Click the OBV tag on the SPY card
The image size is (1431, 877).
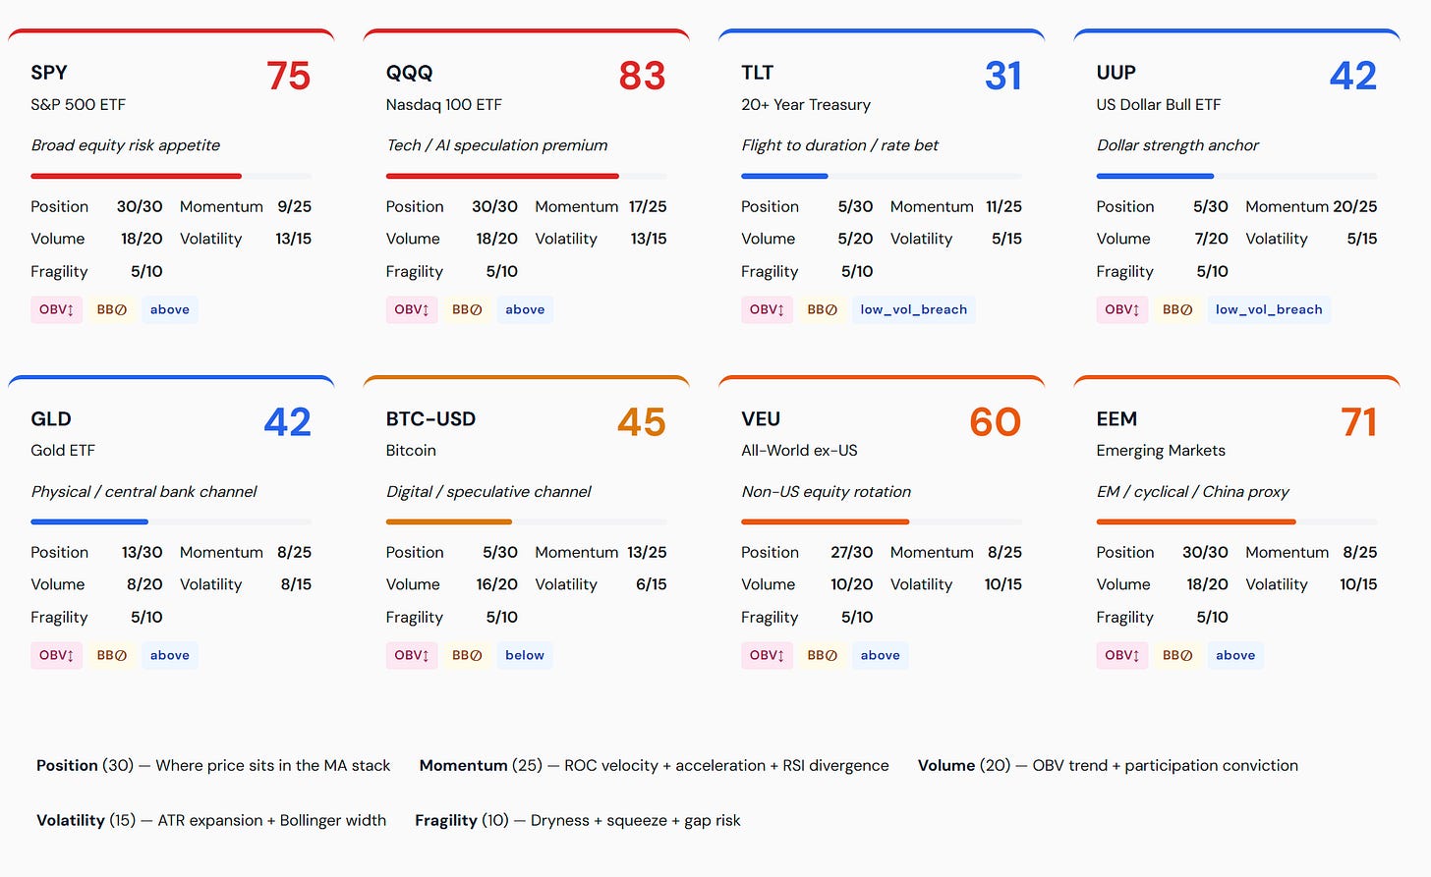click(x=56, y=309)
